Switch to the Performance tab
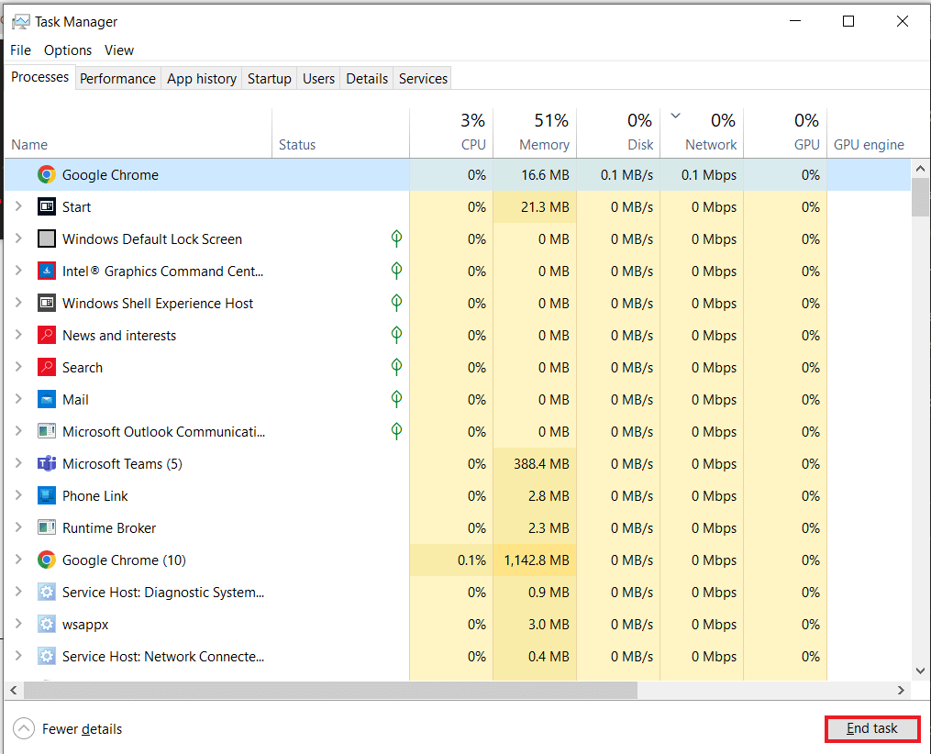931x754 pixels. pos(117,79)
